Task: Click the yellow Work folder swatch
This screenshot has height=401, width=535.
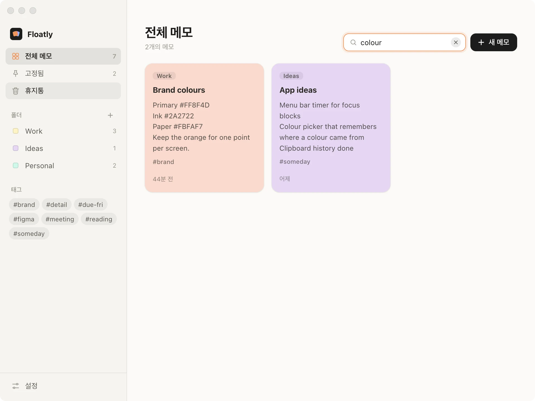Action: (x=16, y=131)
